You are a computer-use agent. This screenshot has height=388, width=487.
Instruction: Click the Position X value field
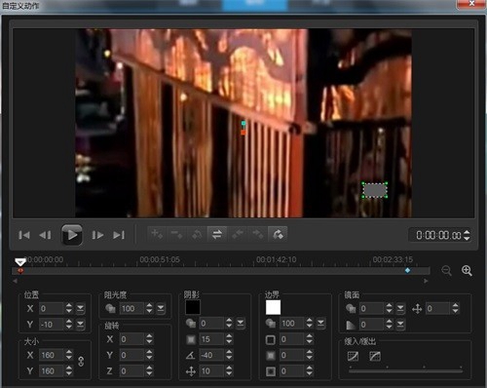(52, 308)
